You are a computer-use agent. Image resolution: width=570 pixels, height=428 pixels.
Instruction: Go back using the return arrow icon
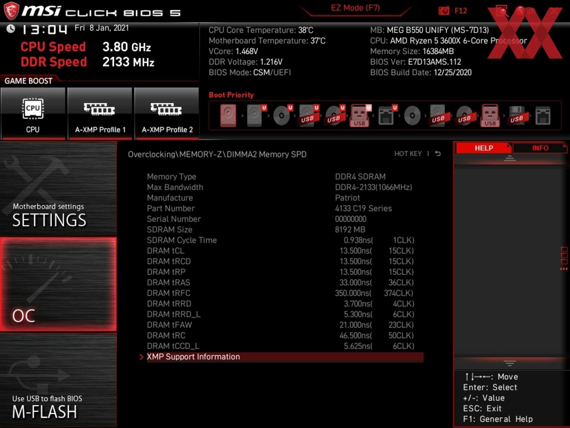[438, 154]
